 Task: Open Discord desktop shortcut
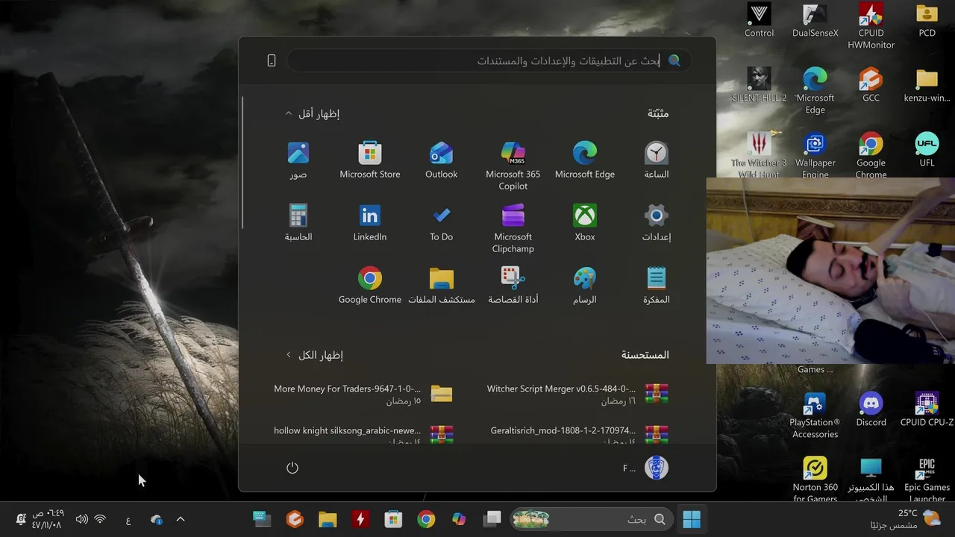coord(871,410)
